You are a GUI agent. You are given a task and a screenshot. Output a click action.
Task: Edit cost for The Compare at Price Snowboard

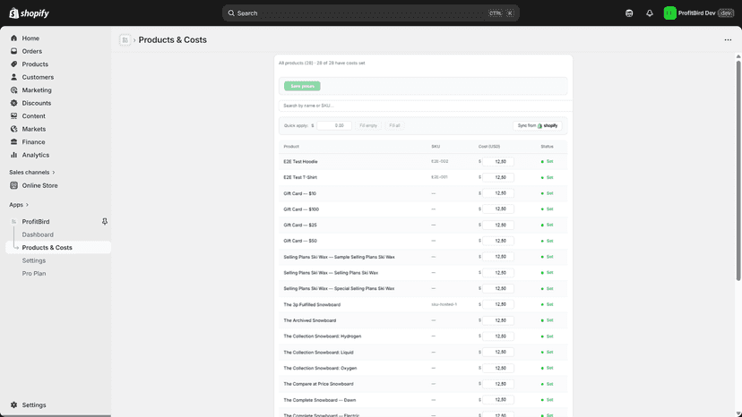(498, 384)
